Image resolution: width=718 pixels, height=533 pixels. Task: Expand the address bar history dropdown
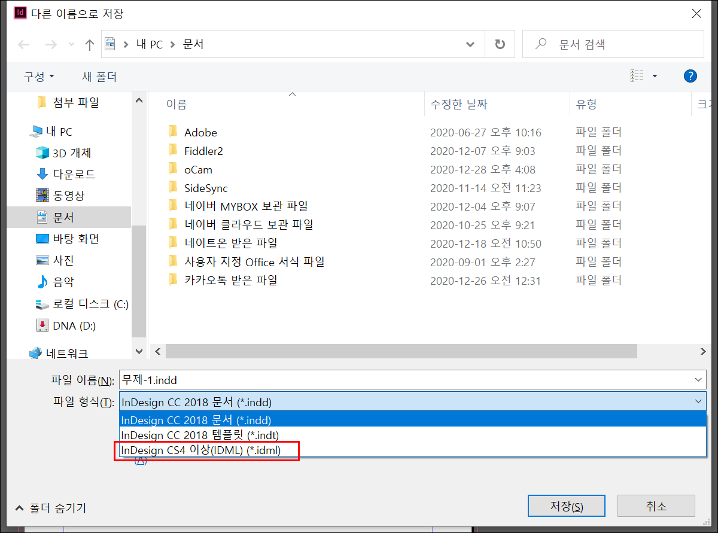tap(471, 44)
